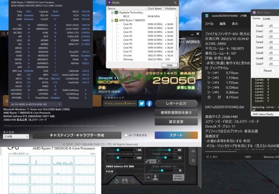Image resolution: width=279 pixels, height=194 pixels.
Task: Open the 編集 menu in Notepad
Action: pyautogui.click(x=222, y=24)
